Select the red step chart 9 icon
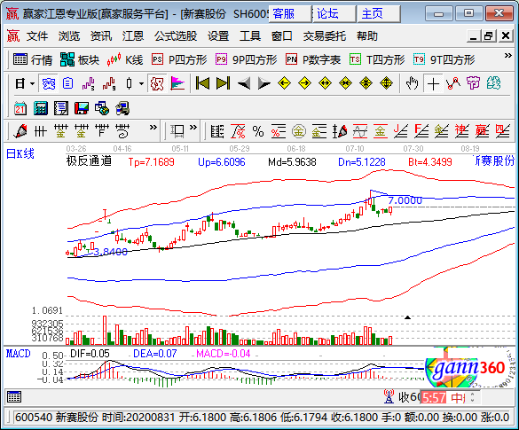This screenshot has height=430, width=519. (x=109, y=83)
